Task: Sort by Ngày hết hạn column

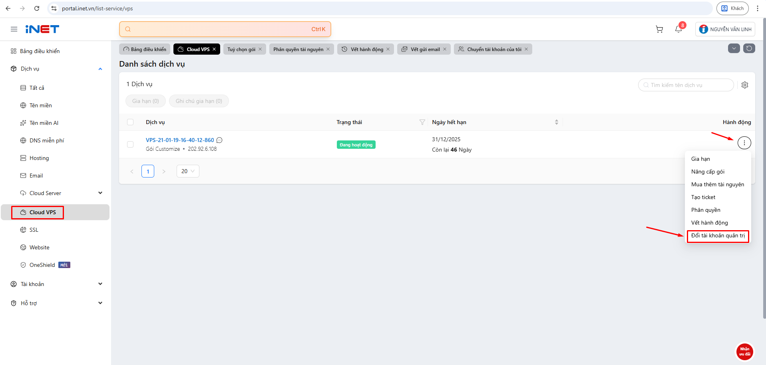Action: pos(556,122)
